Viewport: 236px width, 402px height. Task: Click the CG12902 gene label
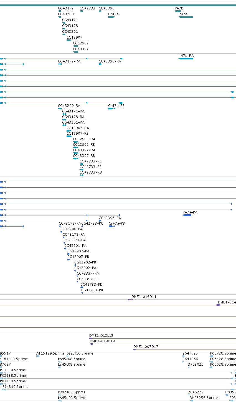click(81, 43)
